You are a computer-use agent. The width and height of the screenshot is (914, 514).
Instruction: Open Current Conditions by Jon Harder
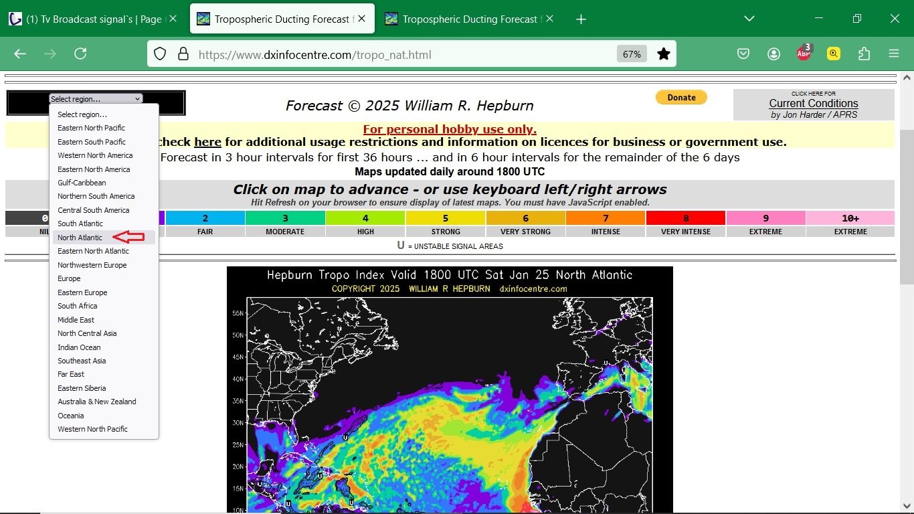click(814, 104)
